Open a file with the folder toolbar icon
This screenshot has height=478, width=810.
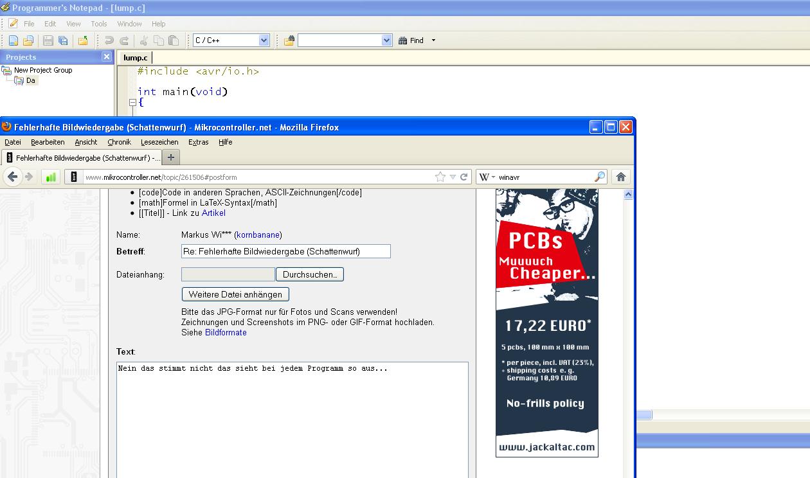(x=28, y=40)
